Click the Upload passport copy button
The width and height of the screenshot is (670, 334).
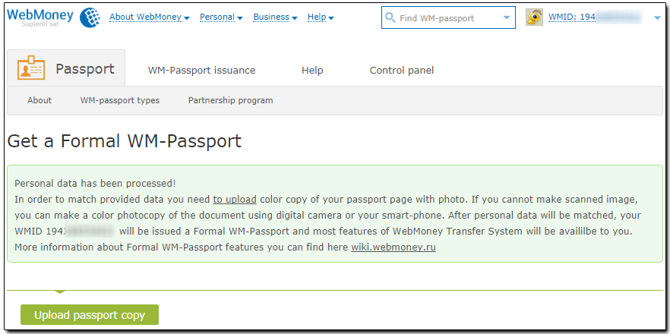[x=90, y=315]
